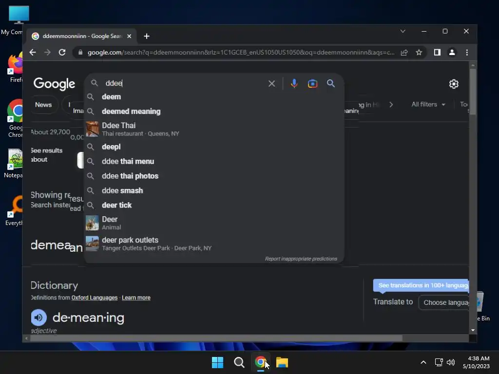Choose the 'ddee thai menu' suggestion
The width and height of the screenshot is (499, 374).
point(214,161)
